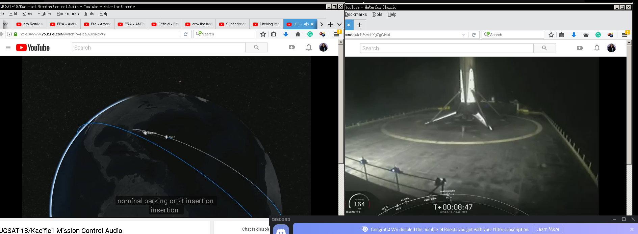This screenshot has width=638, height=234.
Task: Click YouTube search magnifier button in left window
Action: coord(256,48)
